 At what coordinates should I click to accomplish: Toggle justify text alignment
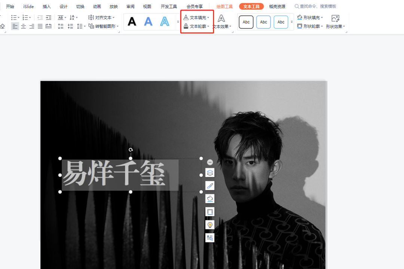(40, 26)
